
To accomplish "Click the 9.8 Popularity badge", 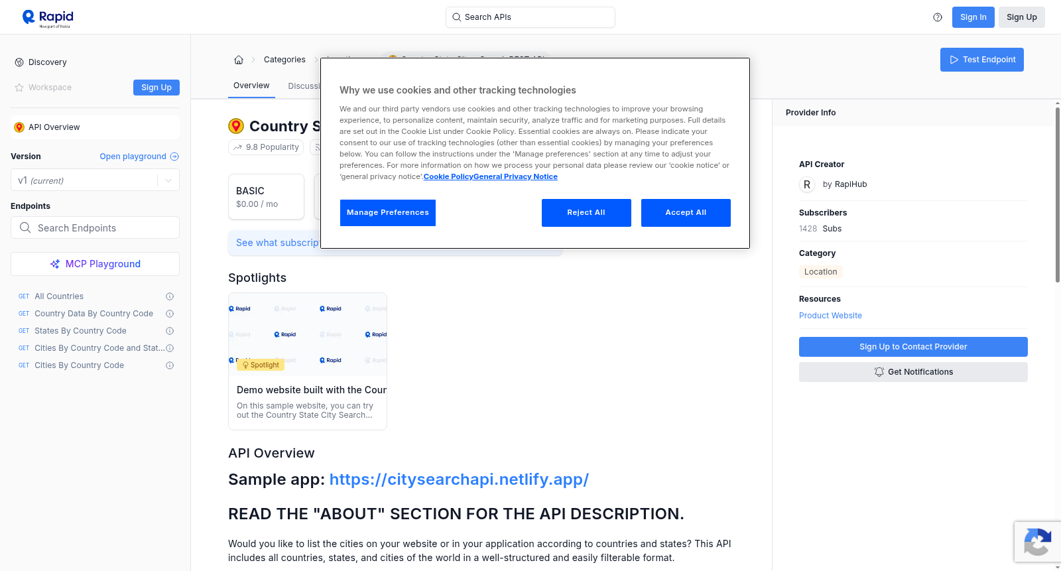I will point(266,147).
